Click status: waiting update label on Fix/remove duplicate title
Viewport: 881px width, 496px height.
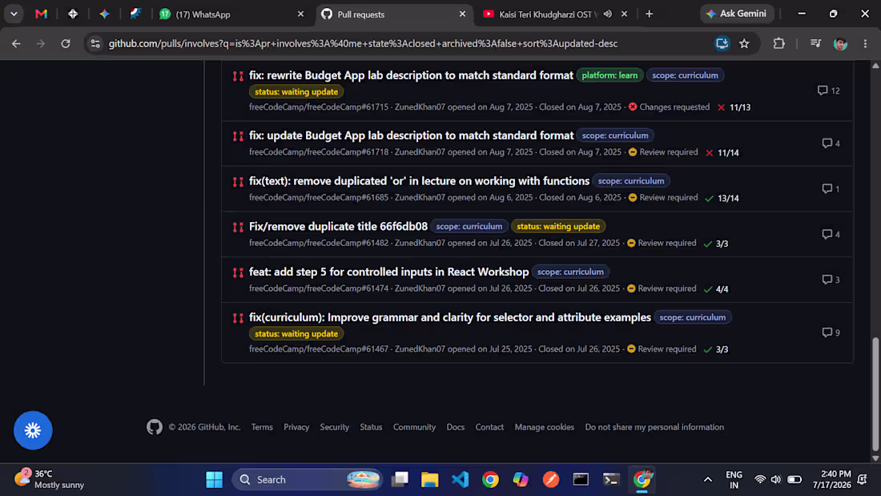(x=558, y=226)
